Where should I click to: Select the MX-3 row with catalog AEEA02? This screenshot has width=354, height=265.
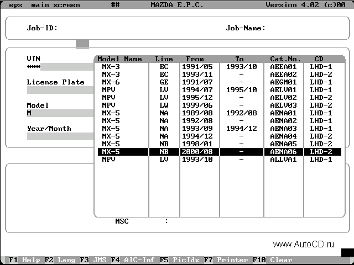220,75
